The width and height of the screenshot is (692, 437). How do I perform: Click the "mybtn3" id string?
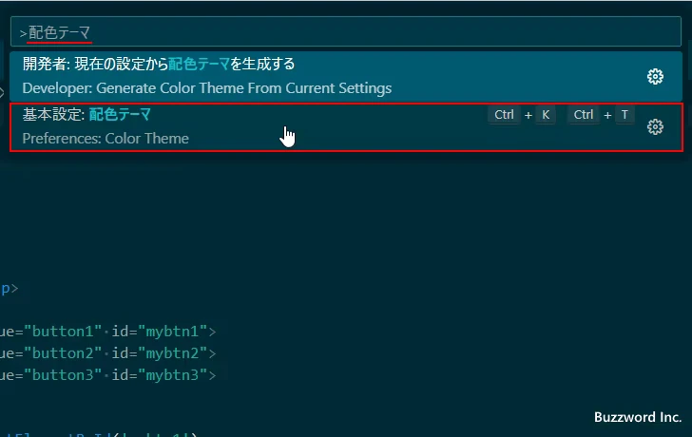pos(173,375)
